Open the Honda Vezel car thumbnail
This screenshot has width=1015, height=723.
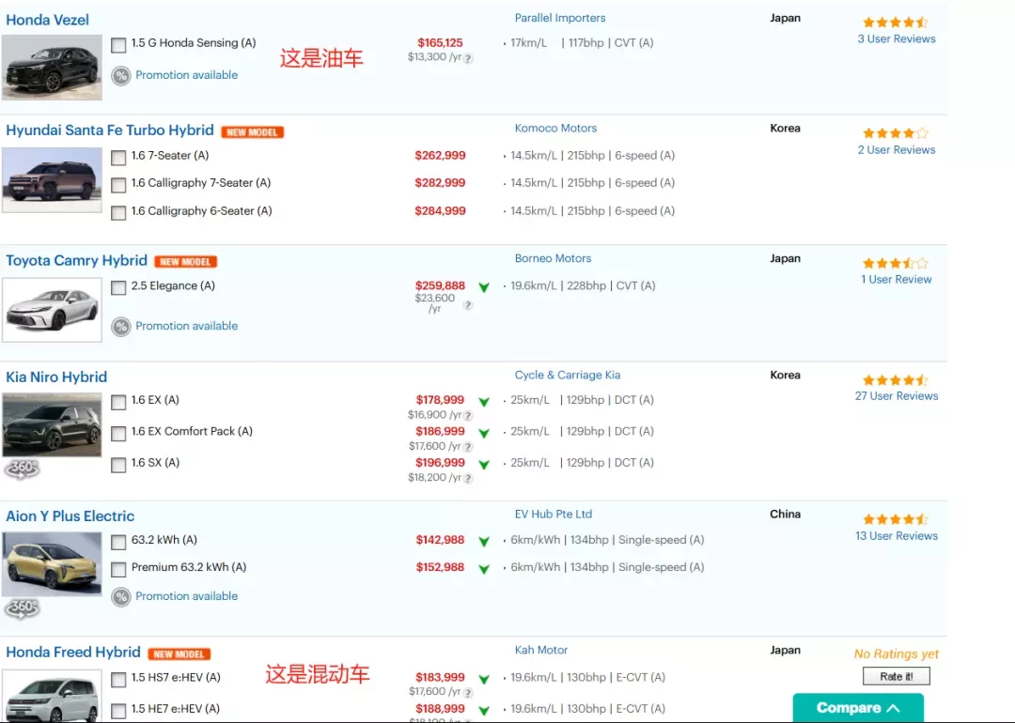tap(52, 68)
